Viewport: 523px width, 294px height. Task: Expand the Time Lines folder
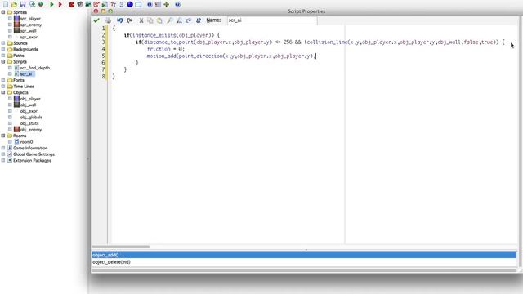coord(3,86)
